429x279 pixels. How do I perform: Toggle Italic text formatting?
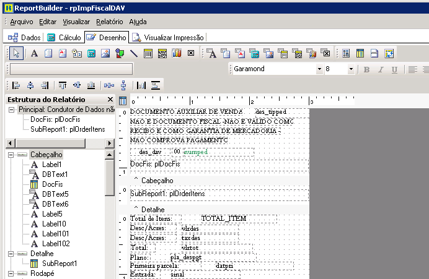381,70
